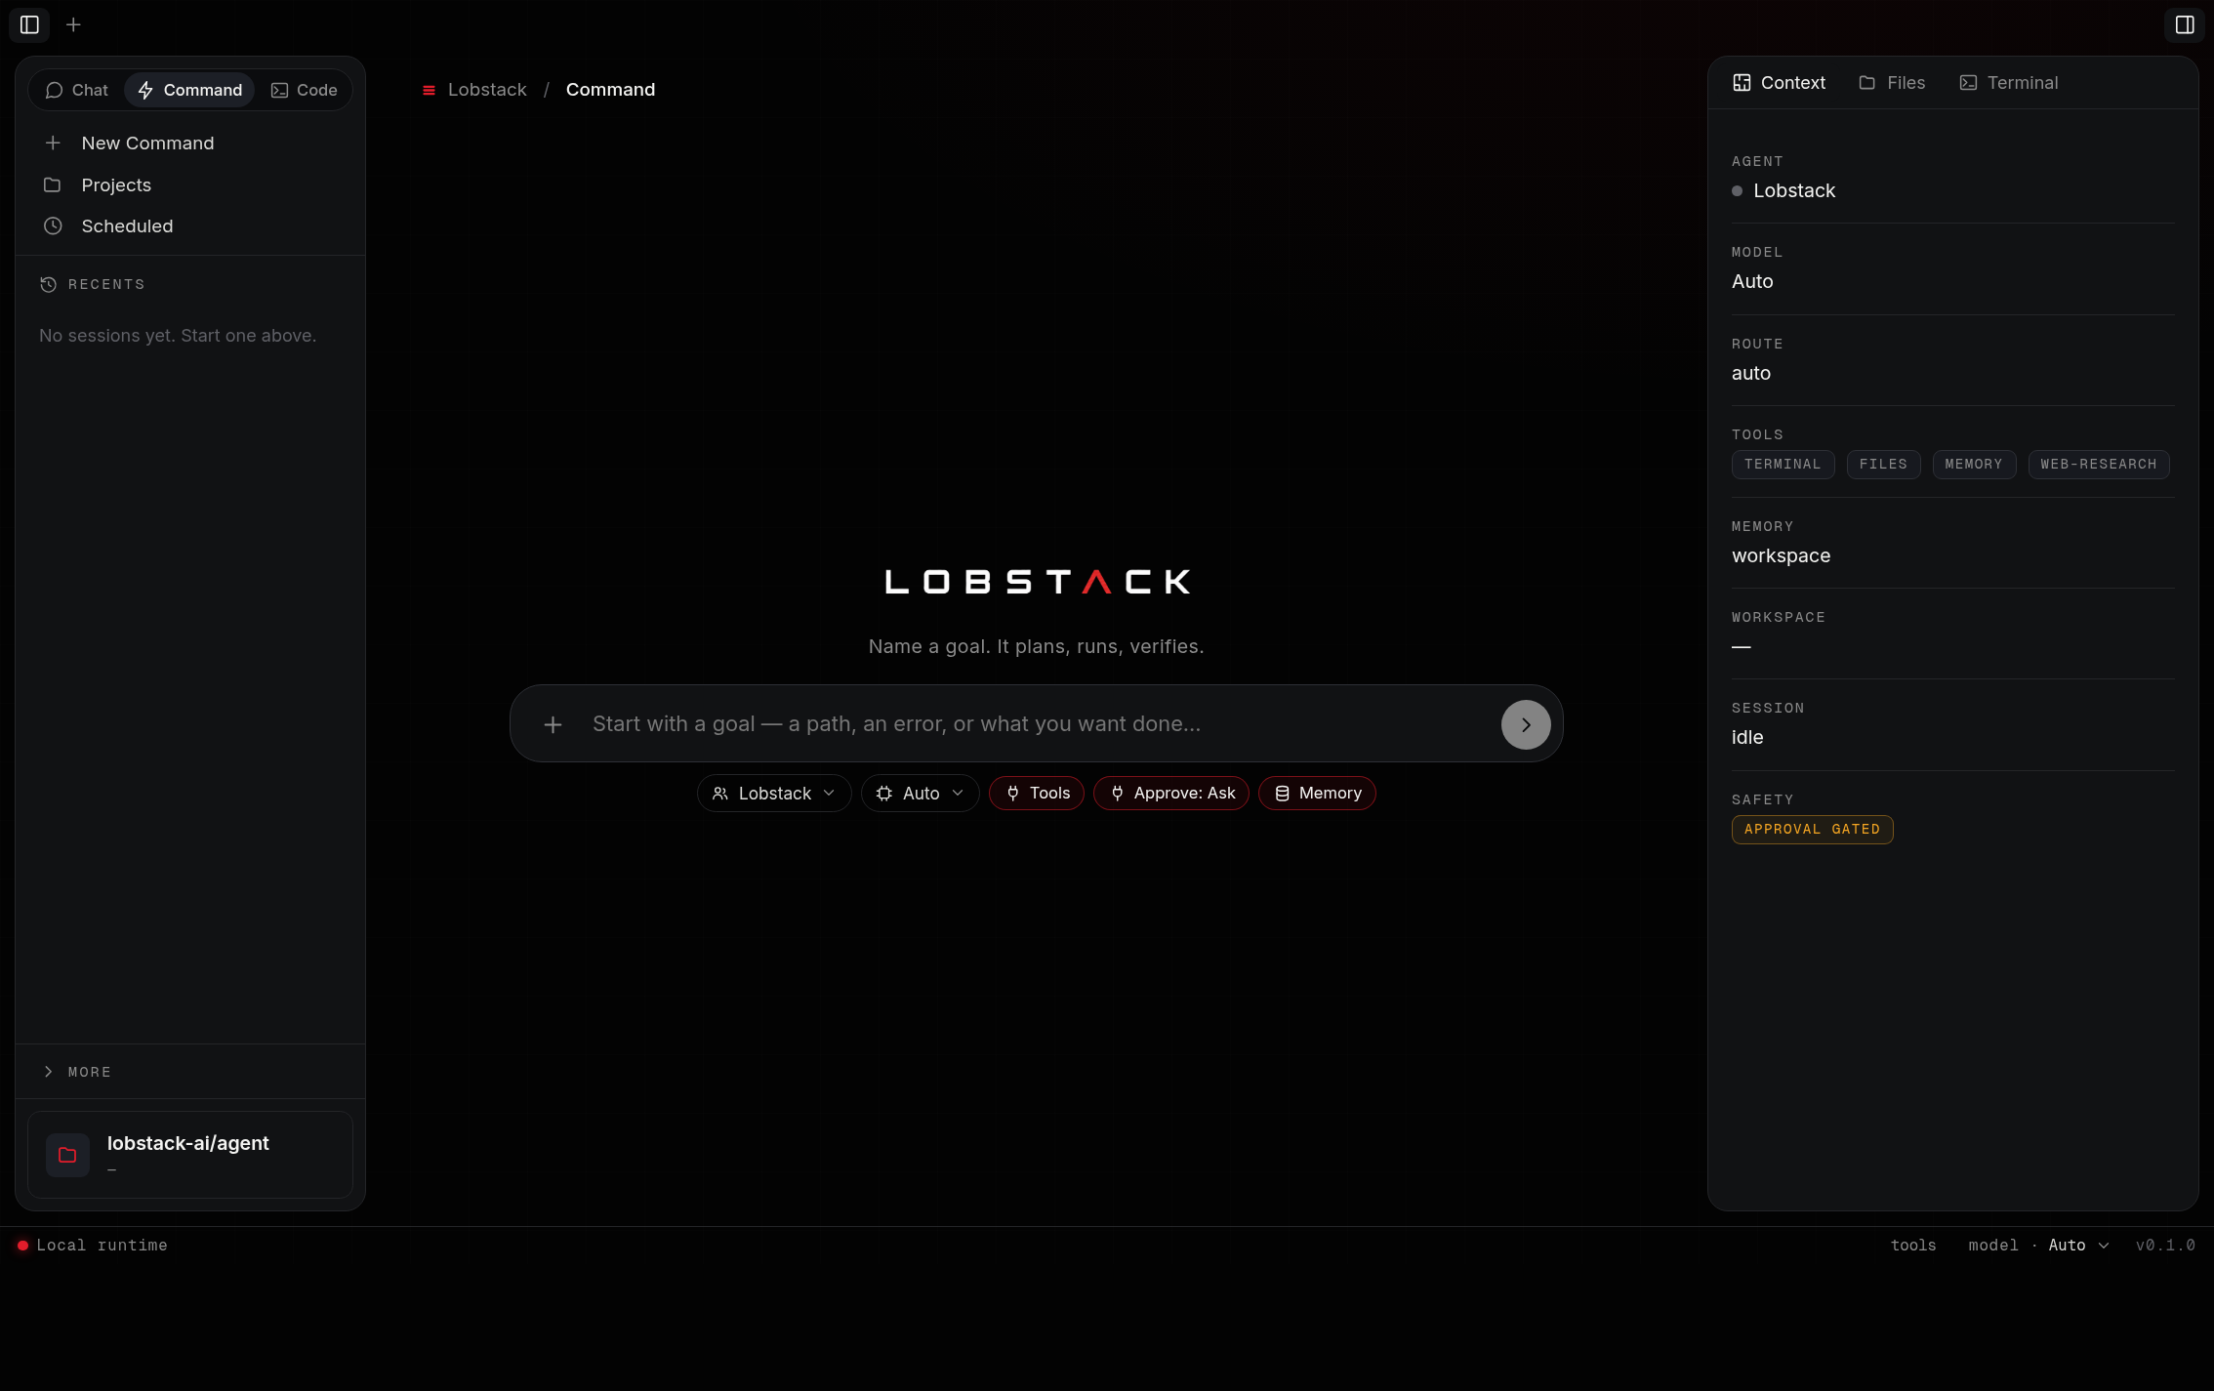This screenshot has height=1391, width=2214.
Task: Click the No sessions yet message
Action: [178, 336]
